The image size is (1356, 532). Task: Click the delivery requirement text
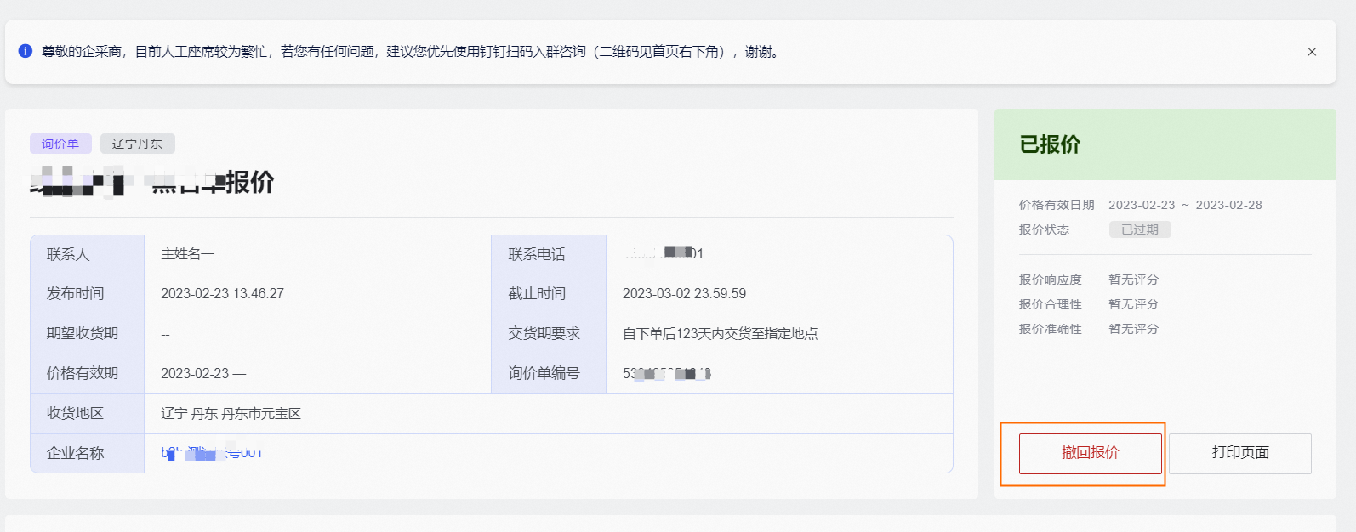[x=720, y=333]
